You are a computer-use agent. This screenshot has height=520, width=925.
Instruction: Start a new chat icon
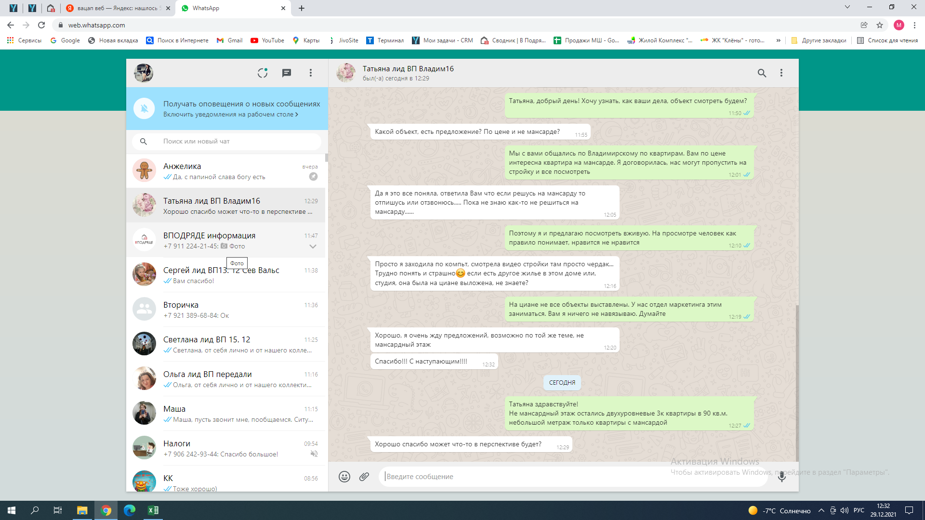287,73
